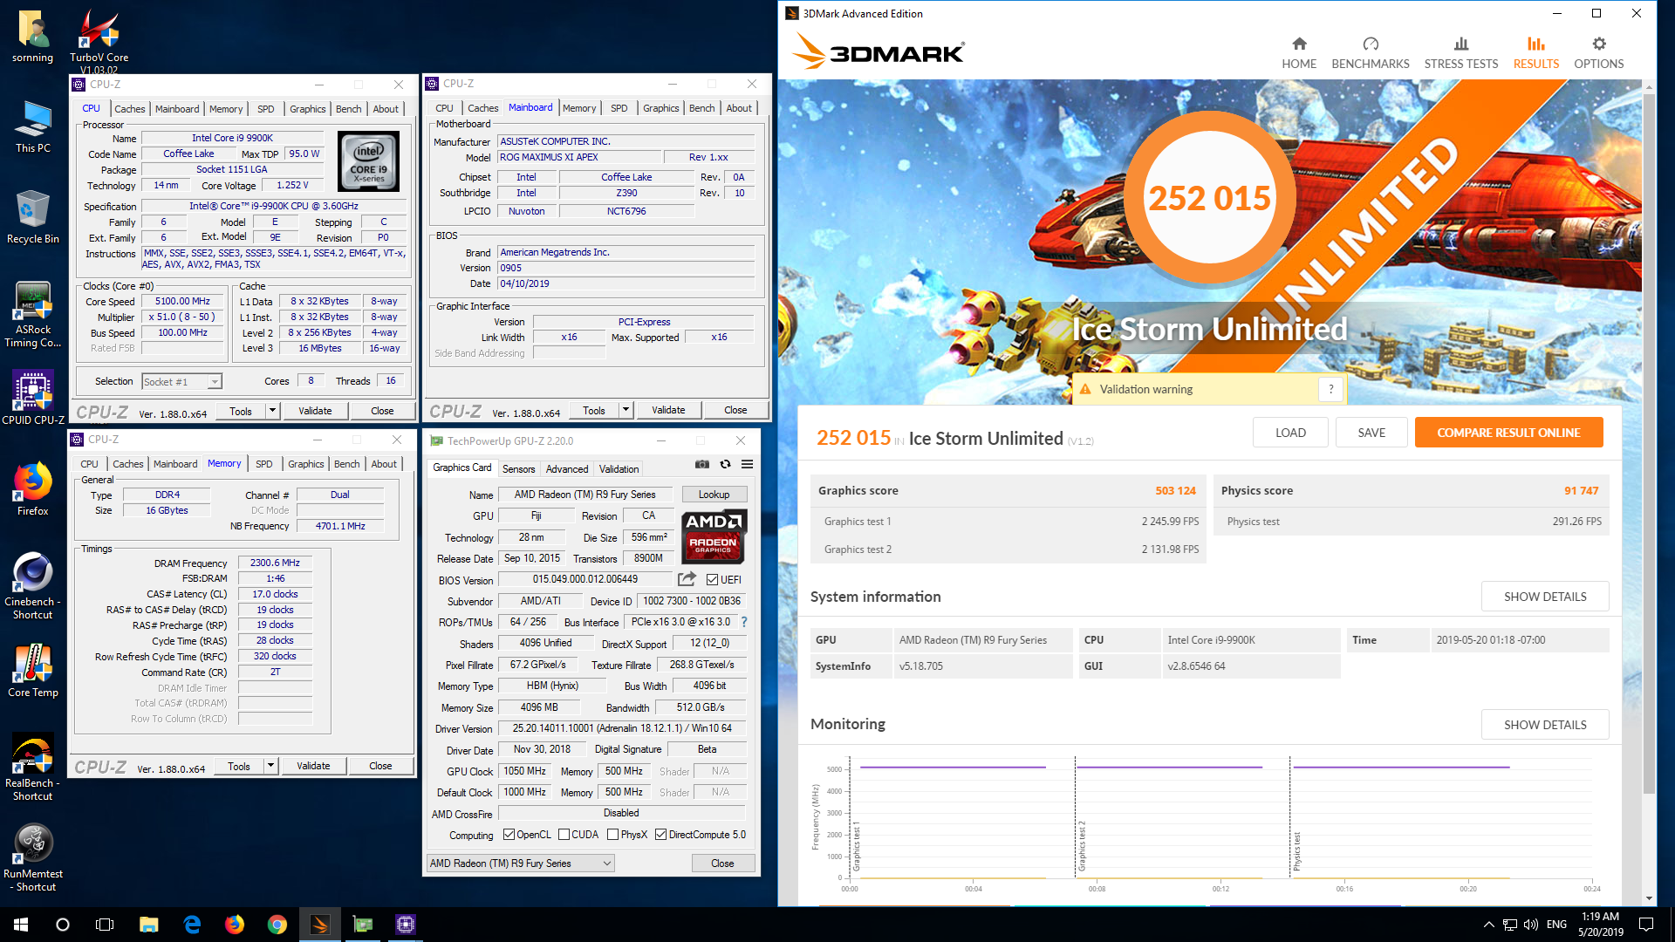Open the RealBench shortcut on desktop
The height and width of the screenshot is (942, 1675).
tap(33, 768)
